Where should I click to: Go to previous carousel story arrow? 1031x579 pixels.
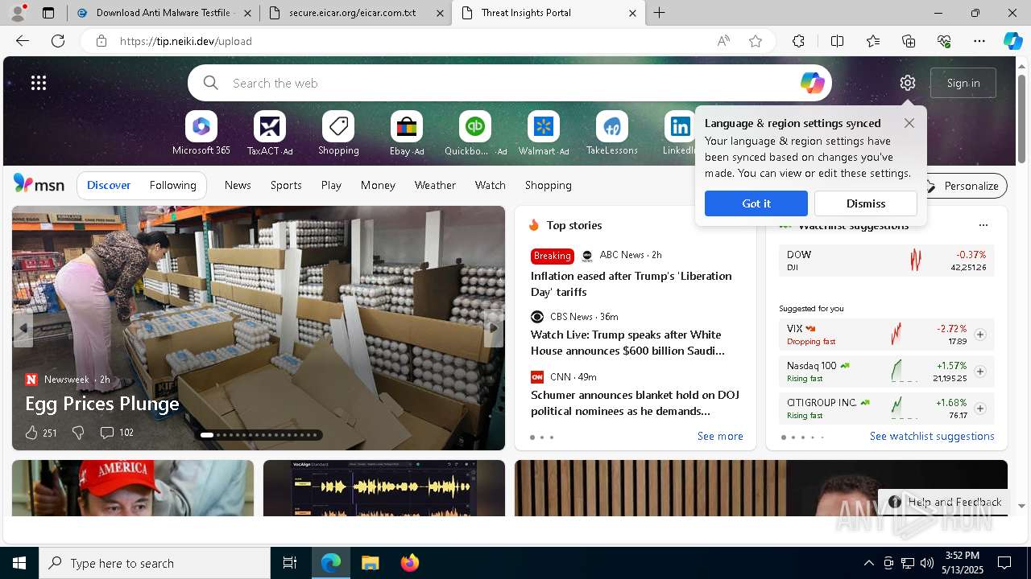tap(23, 328)
